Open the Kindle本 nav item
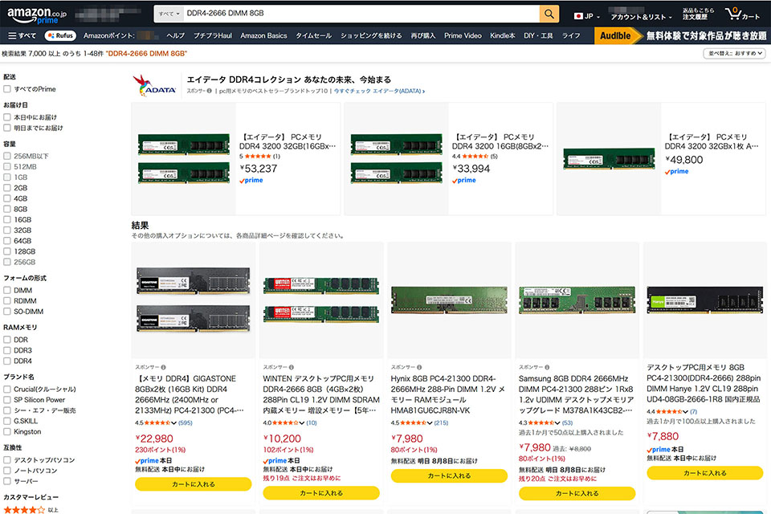 tap(503, 35)
